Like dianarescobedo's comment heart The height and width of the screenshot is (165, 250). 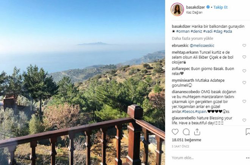[244, 101]
